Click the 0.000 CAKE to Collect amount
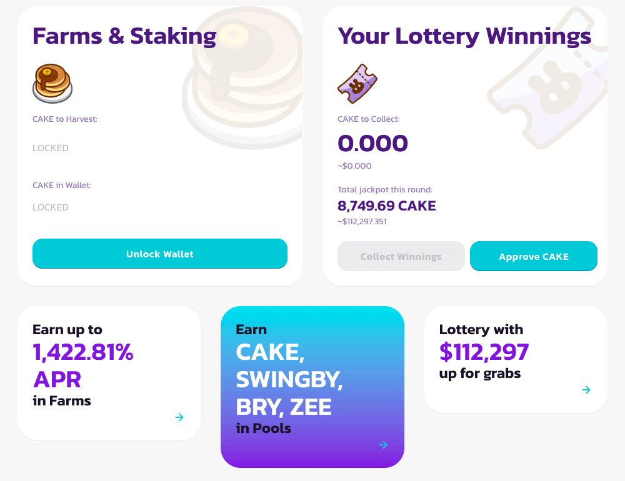The image size is (625, 481). (372, 143)
